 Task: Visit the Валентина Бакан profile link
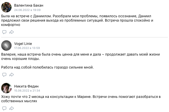[29, 5]
